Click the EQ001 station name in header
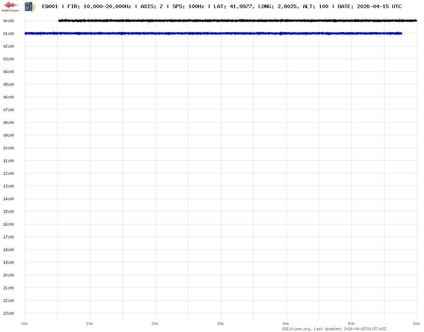 (x=50, y=6)
